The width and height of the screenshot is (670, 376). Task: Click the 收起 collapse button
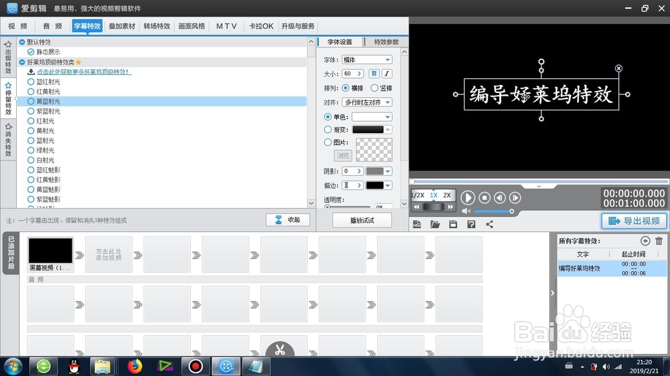[287, 220]
